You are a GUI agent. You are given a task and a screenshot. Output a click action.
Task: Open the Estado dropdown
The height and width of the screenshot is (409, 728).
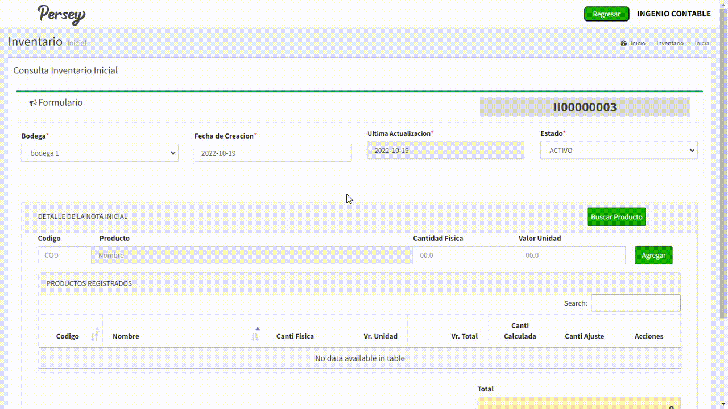tap(618, 151)
